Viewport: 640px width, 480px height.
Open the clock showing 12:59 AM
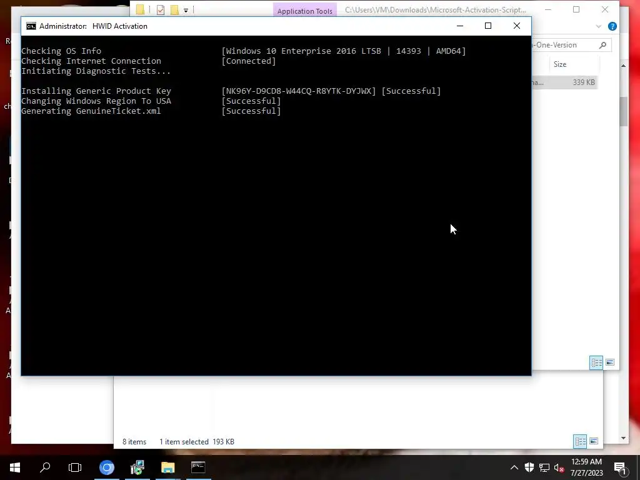point(586,467)
